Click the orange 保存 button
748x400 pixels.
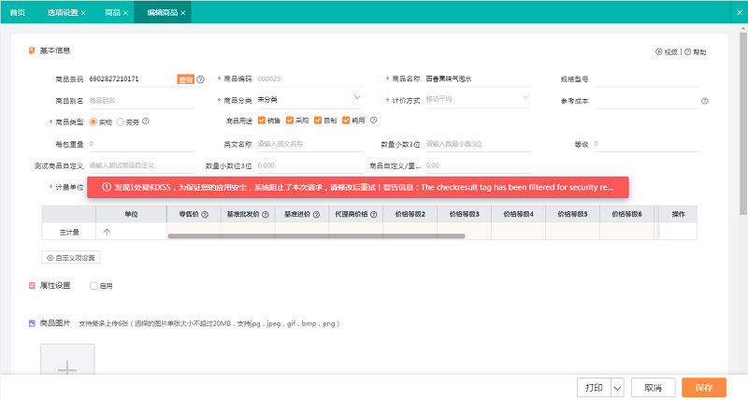[704, 388]
